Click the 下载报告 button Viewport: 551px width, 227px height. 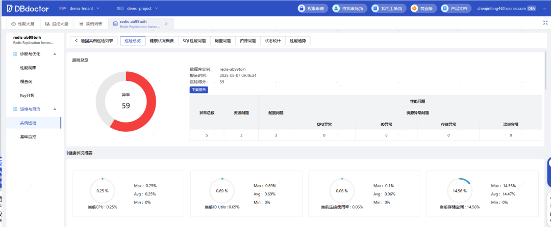click(199, 90)
